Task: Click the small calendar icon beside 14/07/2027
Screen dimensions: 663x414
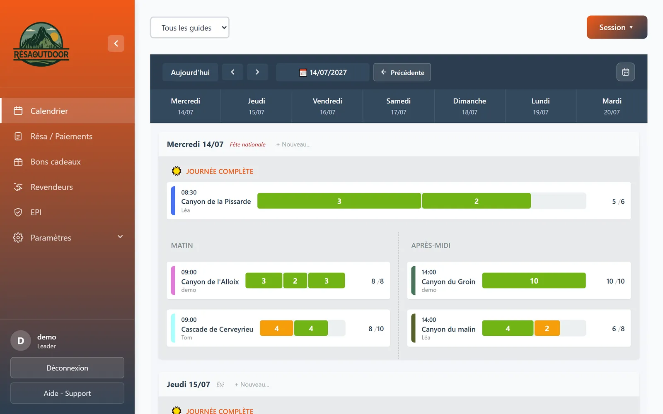Action: pyautogui.click(x=303, y=72)
